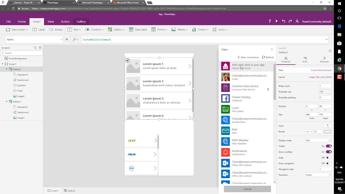345x194 pixels.
Task: Open the Store icon in taskbar
Action: pyautogui.click(x=339, y=43)
